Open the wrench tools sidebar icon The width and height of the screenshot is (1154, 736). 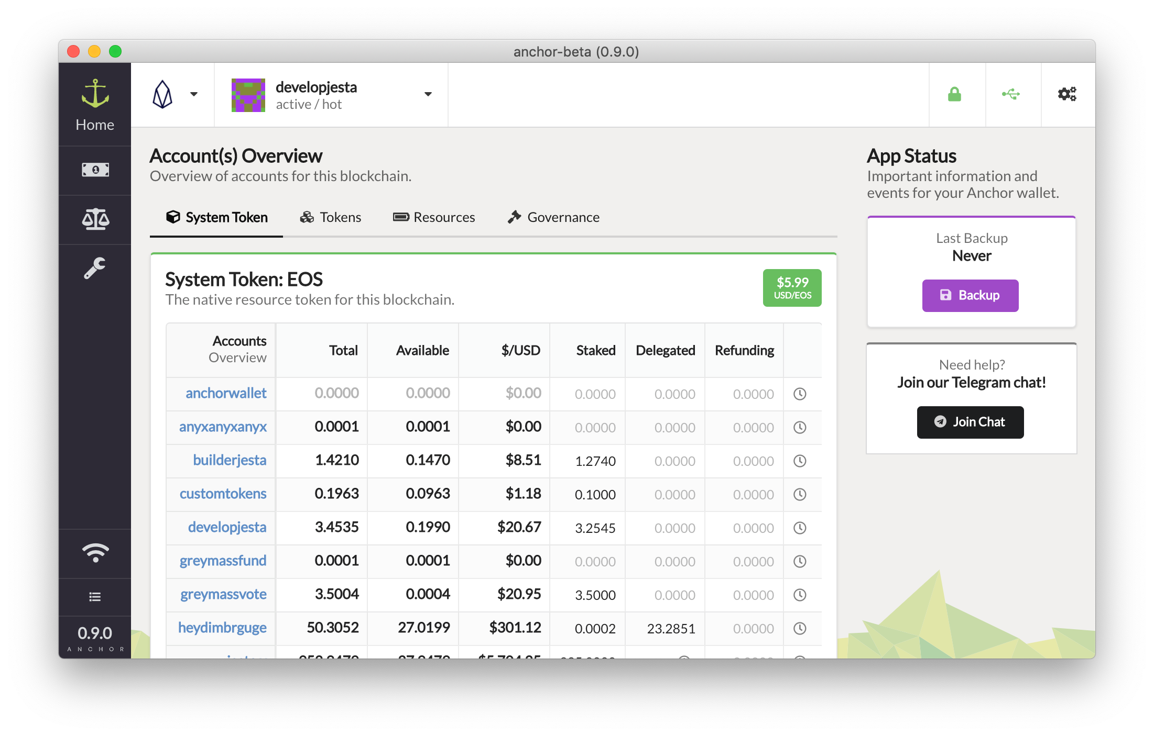95,269
